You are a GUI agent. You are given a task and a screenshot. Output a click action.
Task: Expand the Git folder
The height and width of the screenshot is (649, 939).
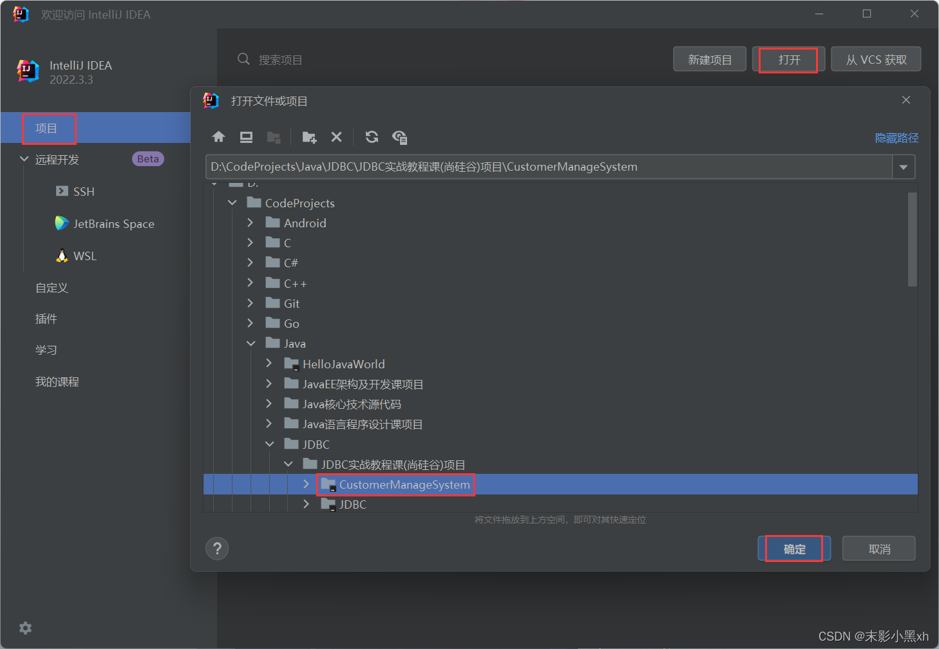pos(251,303)
